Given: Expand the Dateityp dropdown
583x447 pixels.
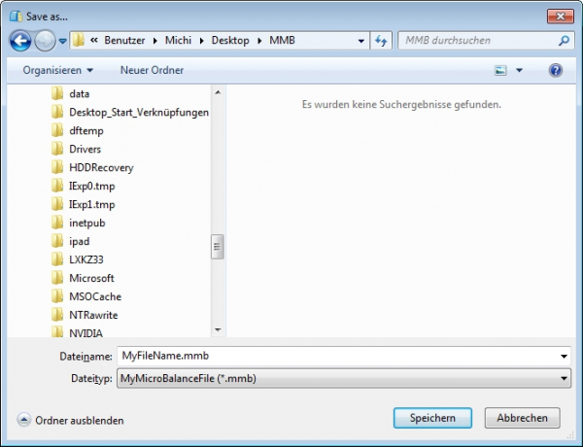Looking at the screenshot, I should tap(564, 377).
